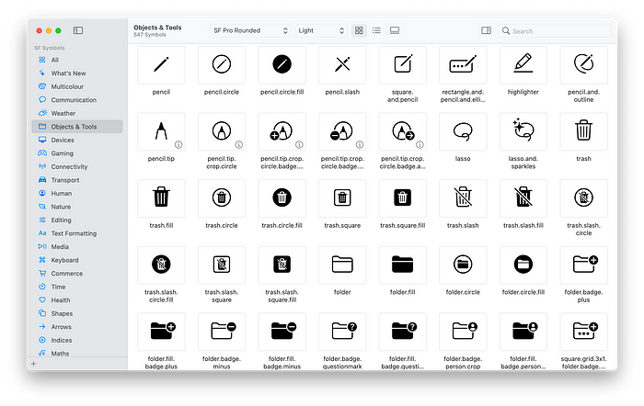The height and width of the screenshot is (406, 644).
Task: Open the Devices category
Action: [77, 140]
